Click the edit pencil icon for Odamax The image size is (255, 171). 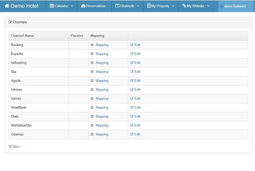[x=132, y=134]
